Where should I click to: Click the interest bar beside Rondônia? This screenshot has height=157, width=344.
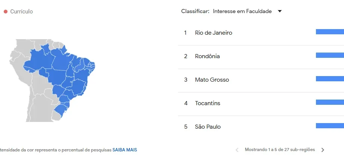pyautogui.click(x=330, y=55)
